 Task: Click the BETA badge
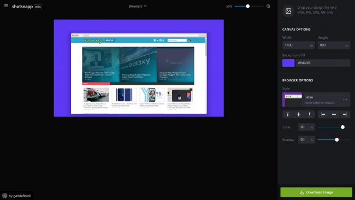coord(38,7)
